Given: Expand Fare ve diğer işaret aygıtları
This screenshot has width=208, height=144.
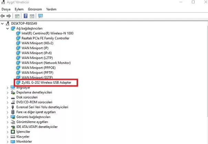Looking at the screenshot, I should [8, 112].
